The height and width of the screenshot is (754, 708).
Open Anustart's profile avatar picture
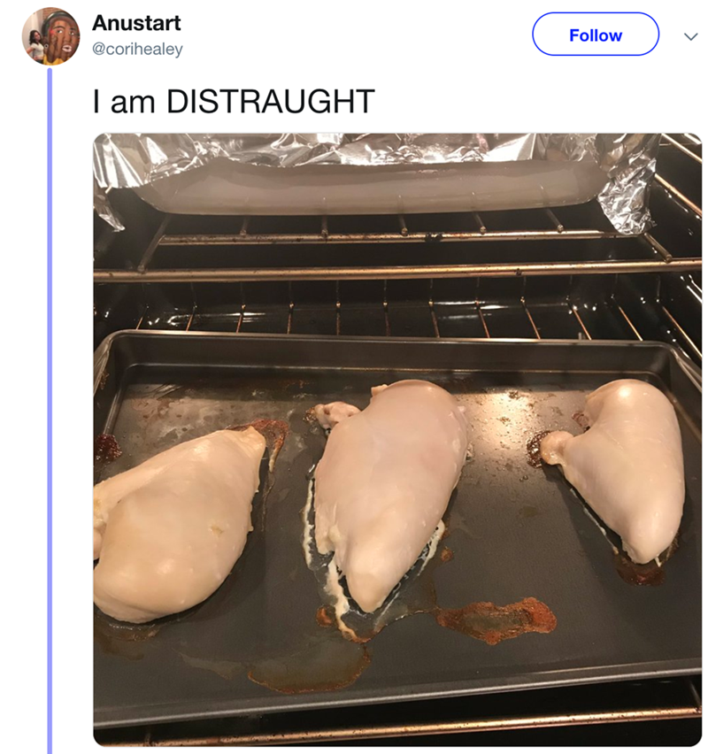[51, 36]
